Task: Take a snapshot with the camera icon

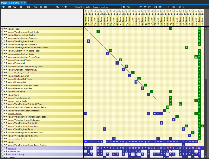Action: click(35, 7)
